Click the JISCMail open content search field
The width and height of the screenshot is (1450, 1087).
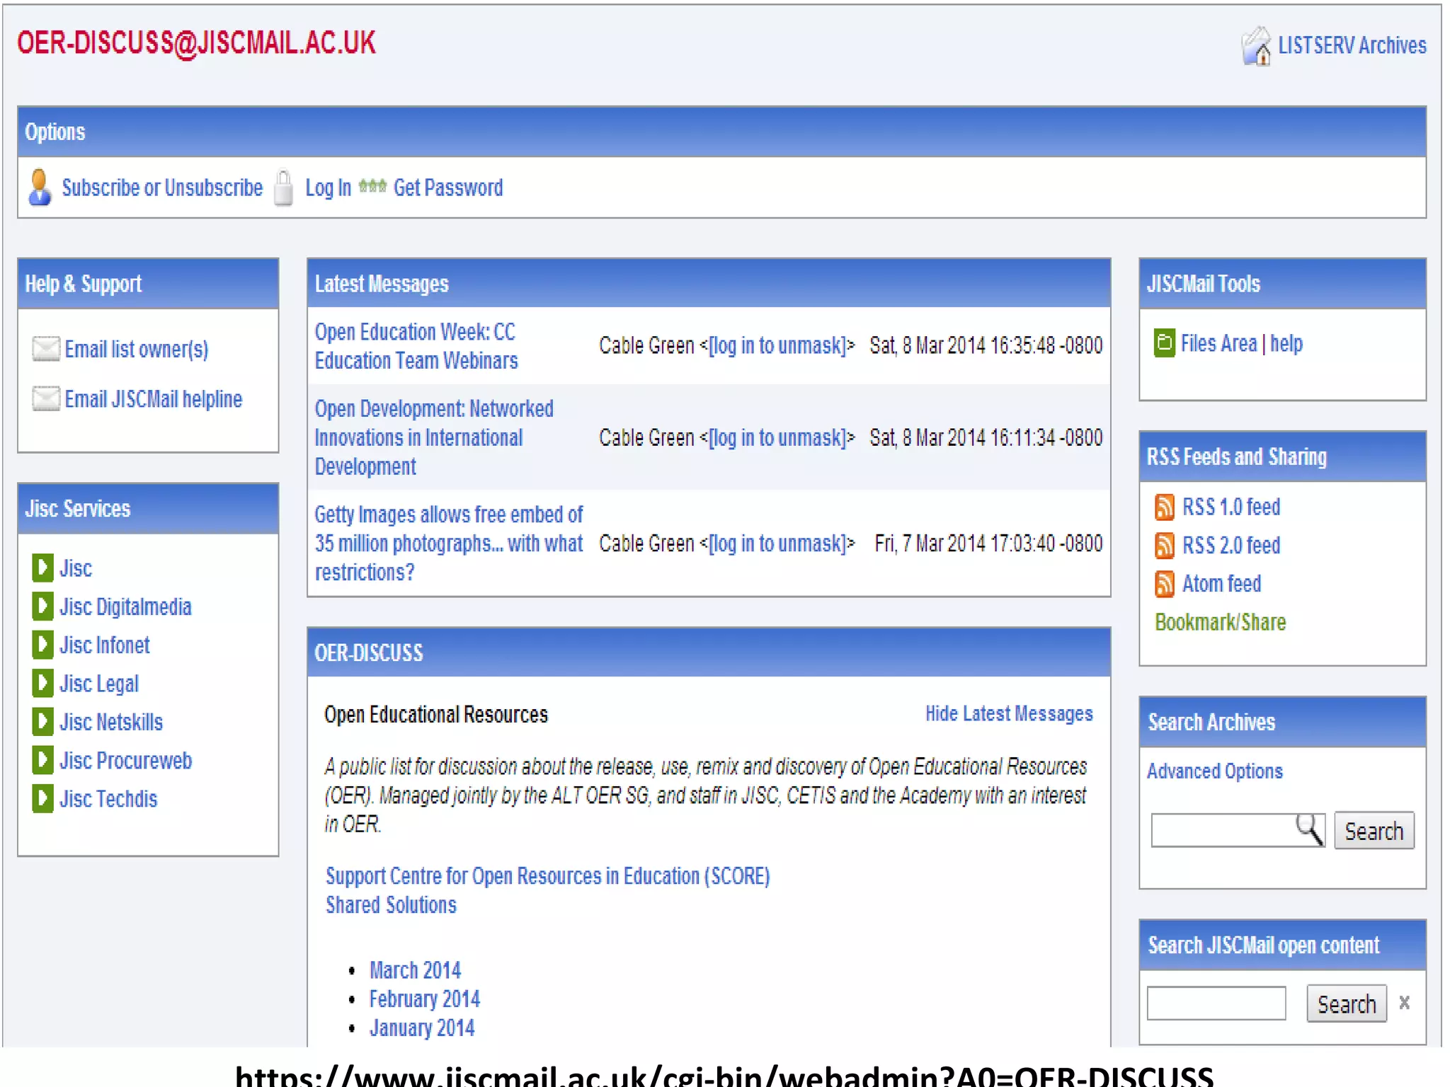coord(1216,1003)
